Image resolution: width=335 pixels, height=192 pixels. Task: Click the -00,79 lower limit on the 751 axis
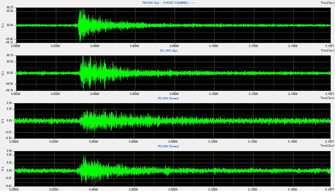(x=9, y=90)
